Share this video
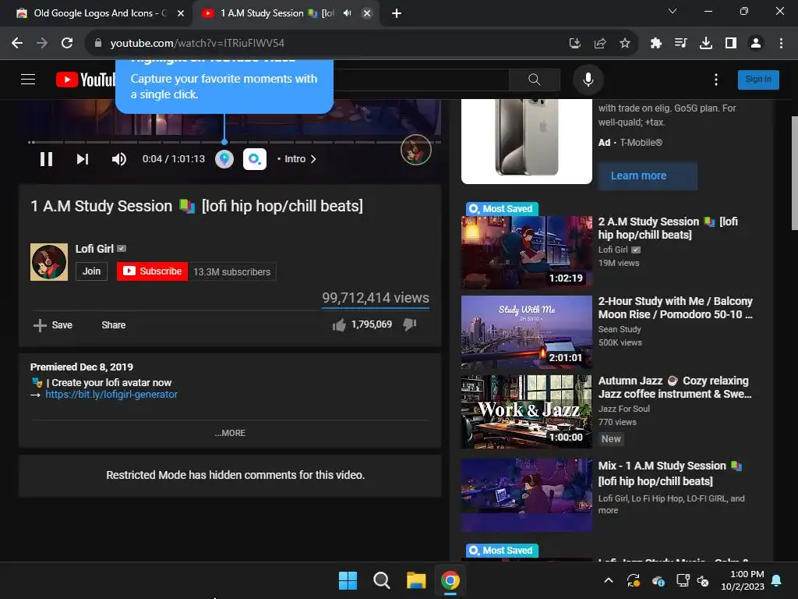 114,325
